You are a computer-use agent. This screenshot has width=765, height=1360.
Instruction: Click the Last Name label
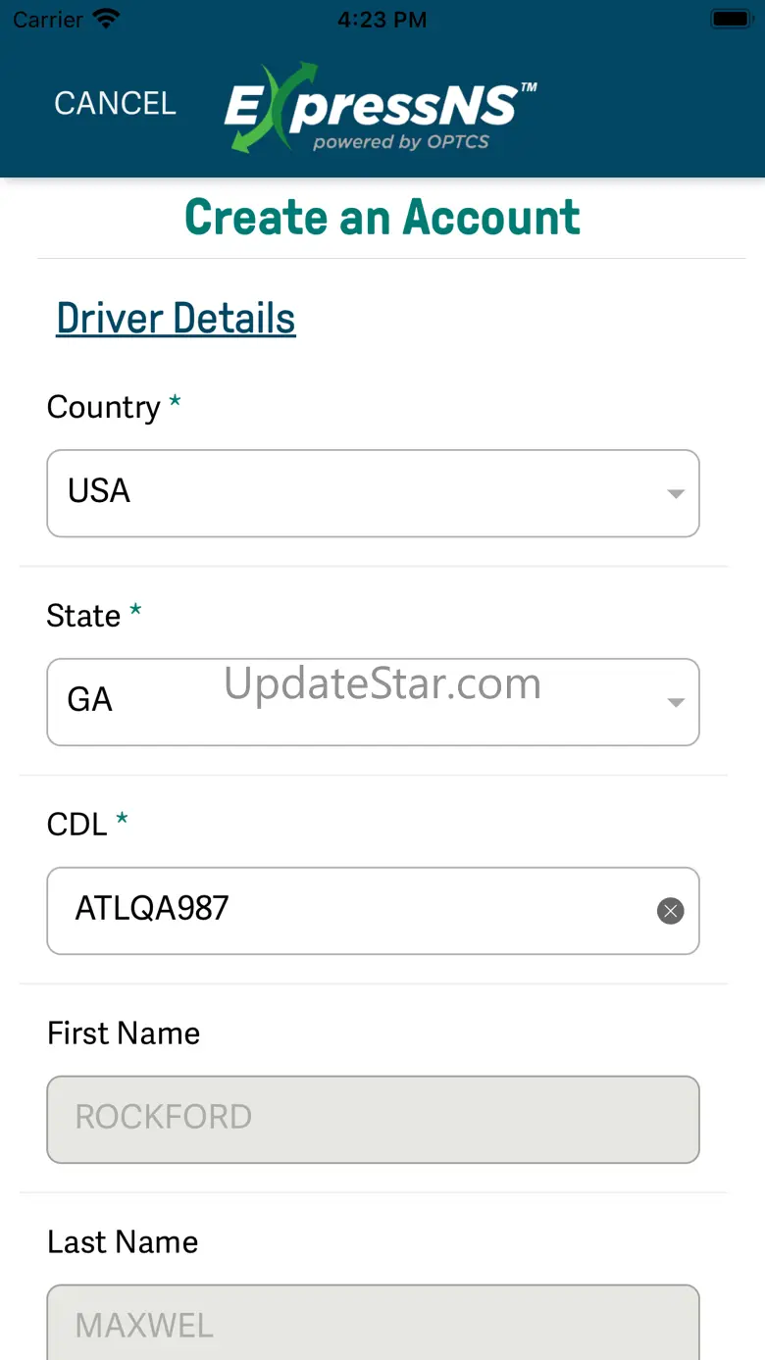click(x=123, y=1242)
